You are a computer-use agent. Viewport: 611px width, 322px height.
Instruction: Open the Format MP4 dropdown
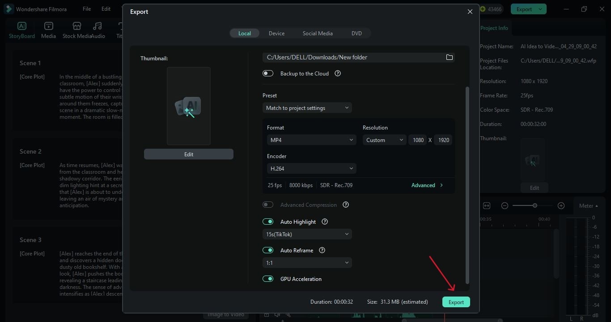(x=312, y=140)
